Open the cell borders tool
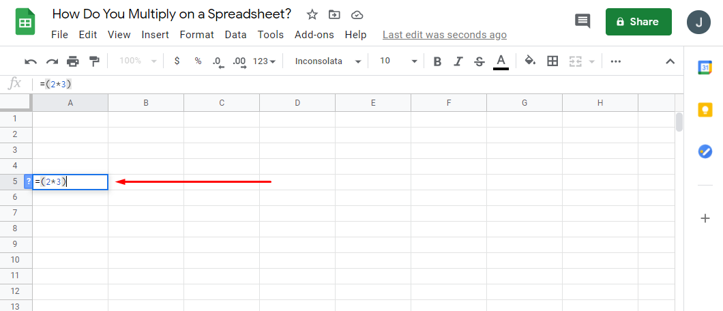The height and width of the screenshot is (311, 723). pyautogui.click(x=552, y=61)
